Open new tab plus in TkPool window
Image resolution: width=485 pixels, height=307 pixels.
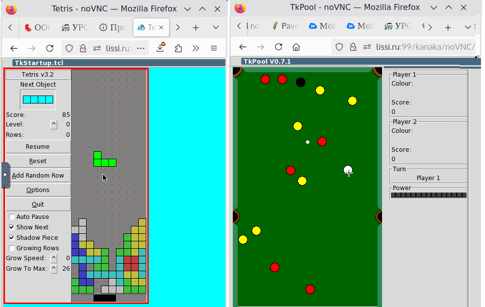[x=448, y=27]
